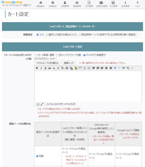This screenshot has width=145, height=167.
Task: Open 注文管理 order menu
Action: click(x=89, y=4)
